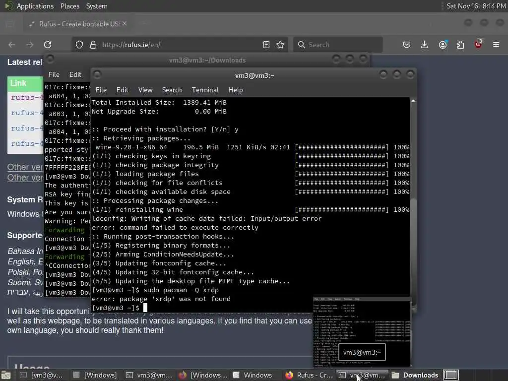Open the Firefox hamburger menu
The image size is (508, 381).
[496, 45]
